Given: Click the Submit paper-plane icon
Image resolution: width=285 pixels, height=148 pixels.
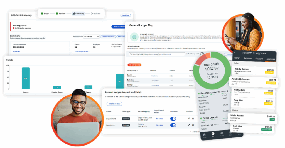Looking at the screenshot, I should pyautogui.click(x=92, y=14).
